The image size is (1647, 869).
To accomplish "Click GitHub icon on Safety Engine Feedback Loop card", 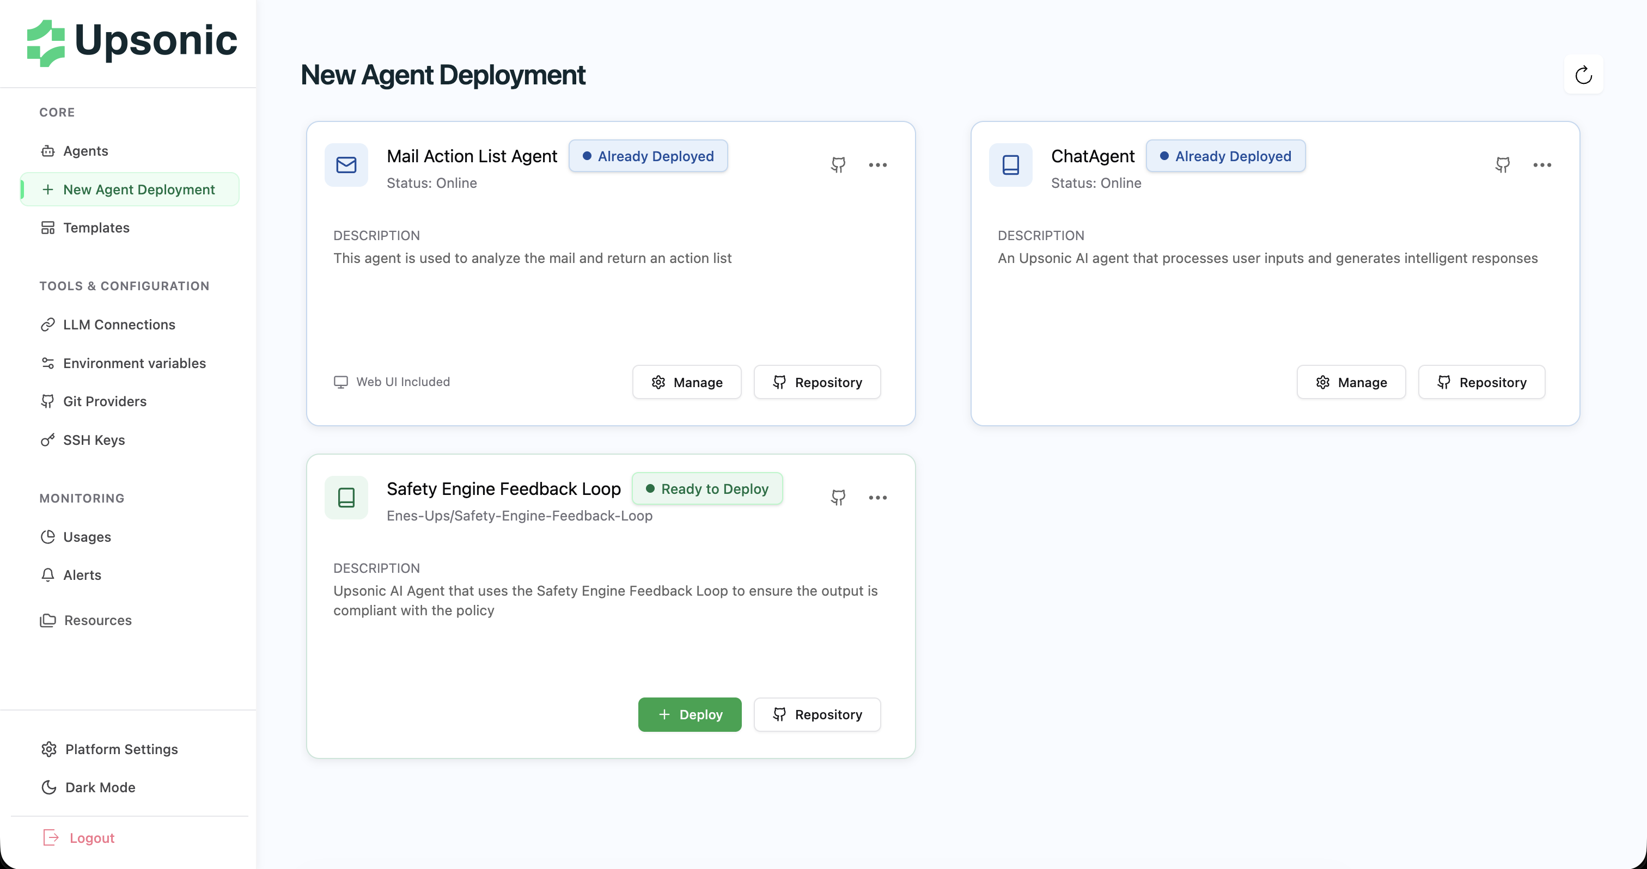I will pos(838,497).
